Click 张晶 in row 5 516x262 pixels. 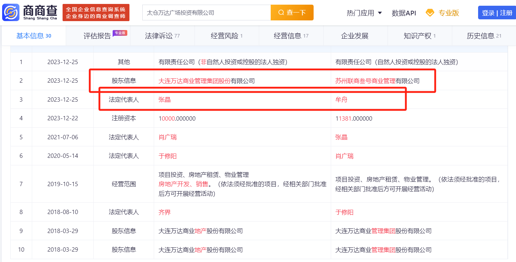tap(341, 137)
